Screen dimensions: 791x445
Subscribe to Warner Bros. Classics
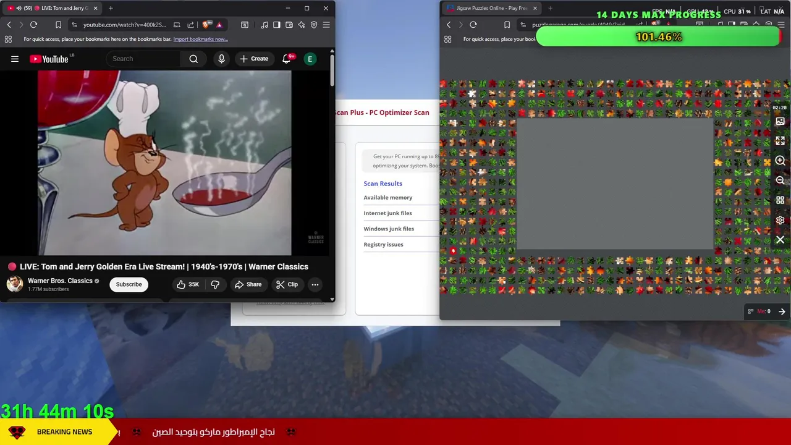129,284
